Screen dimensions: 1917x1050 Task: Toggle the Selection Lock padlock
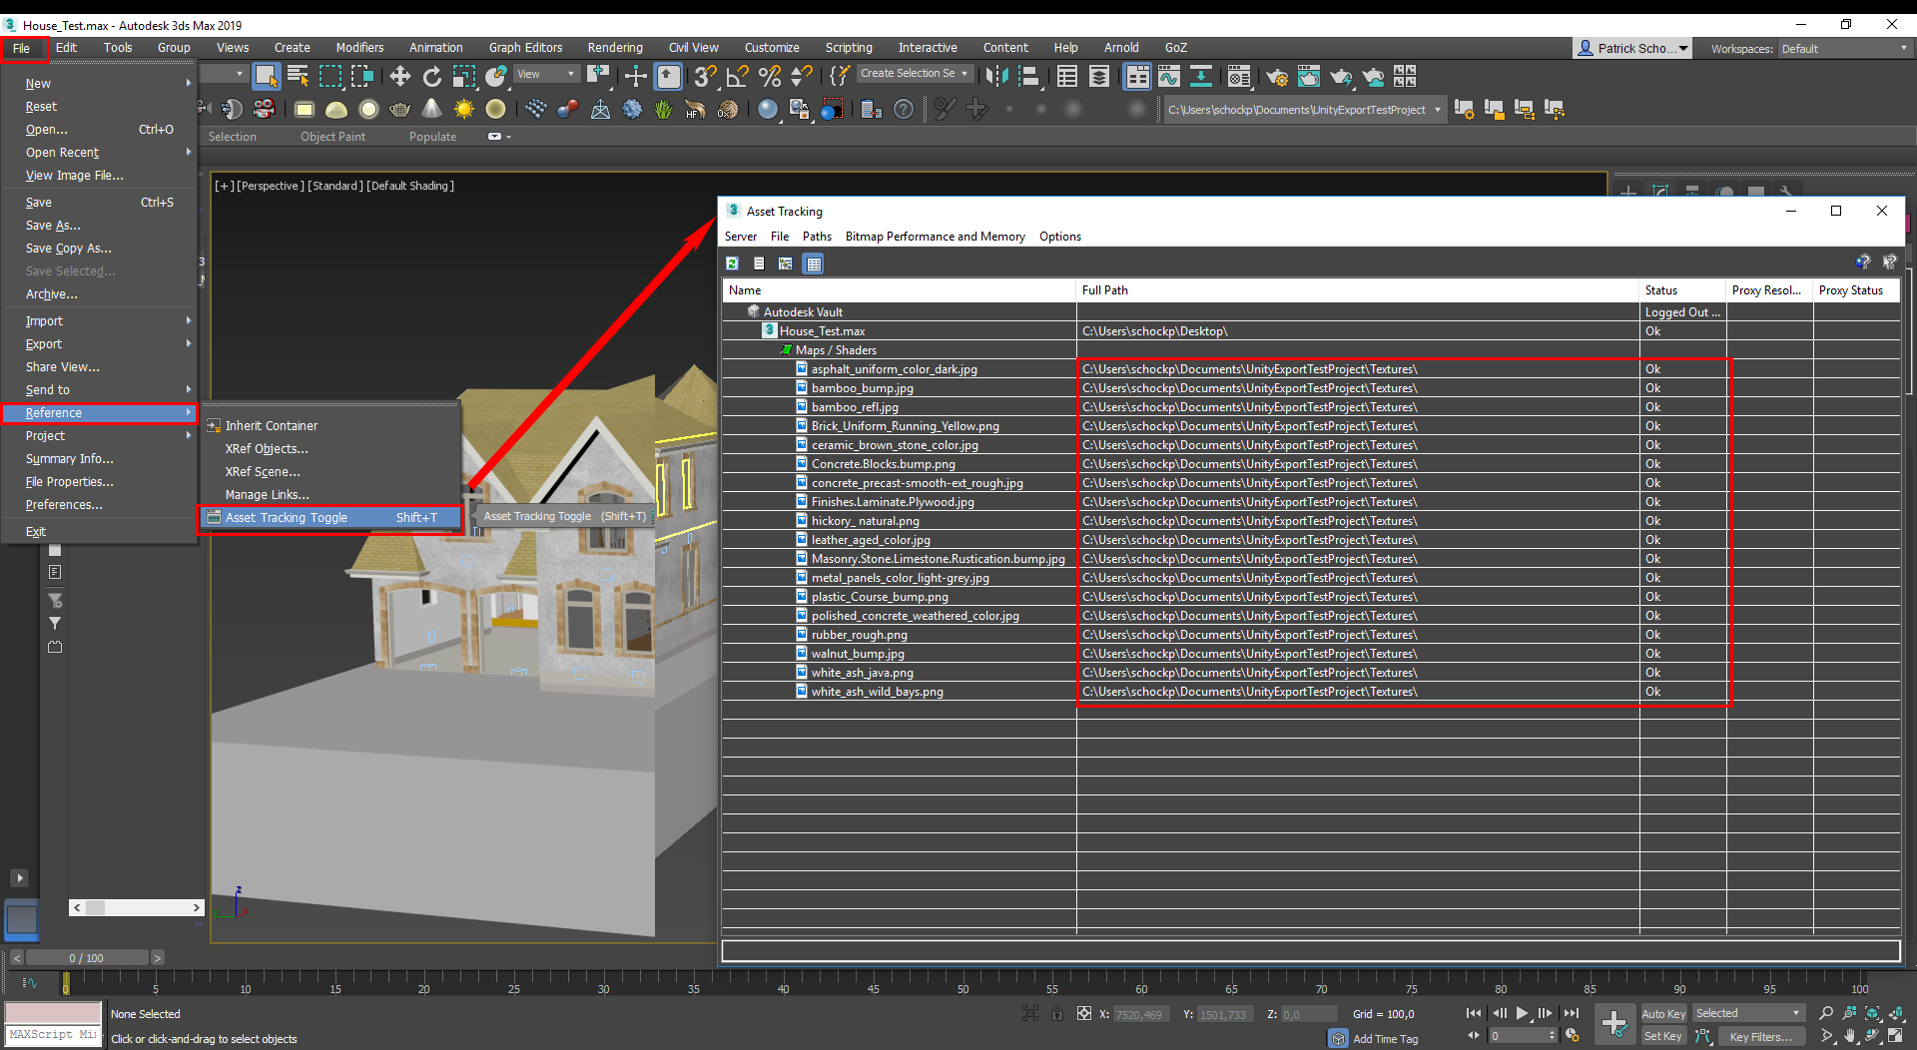coord(1057,1014)
